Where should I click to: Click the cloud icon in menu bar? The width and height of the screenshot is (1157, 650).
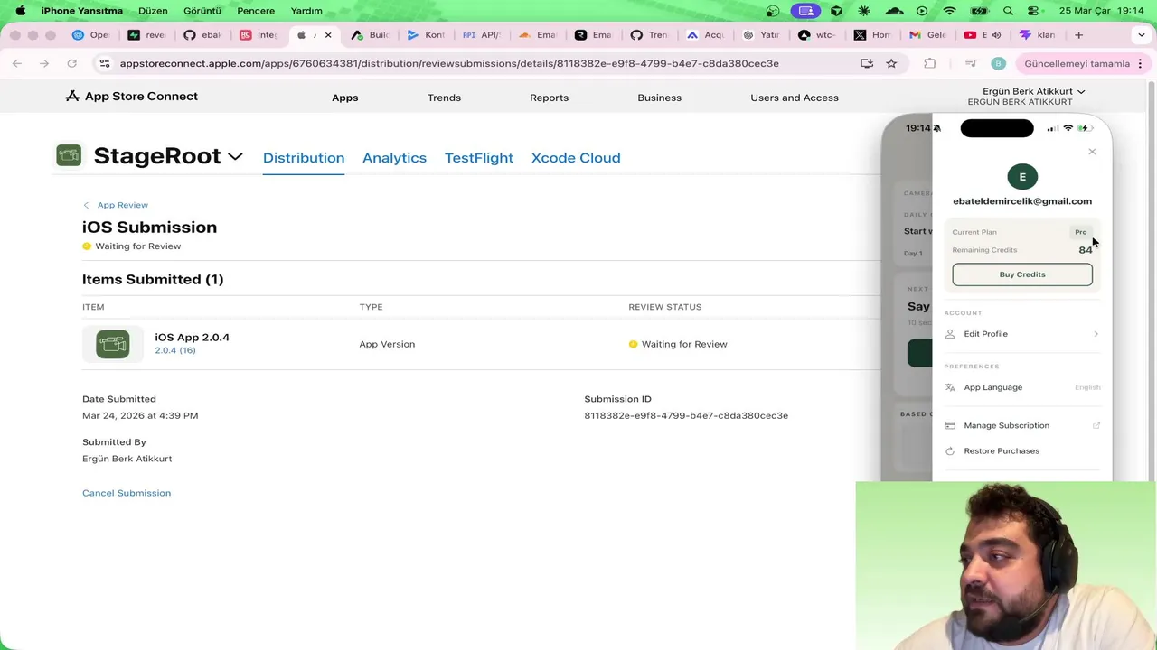click(x=894, y=11)
